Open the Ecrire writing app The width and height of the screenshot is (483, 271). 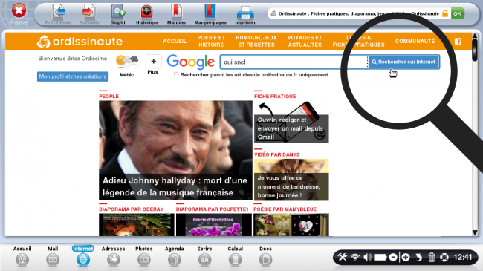[205, 260]
